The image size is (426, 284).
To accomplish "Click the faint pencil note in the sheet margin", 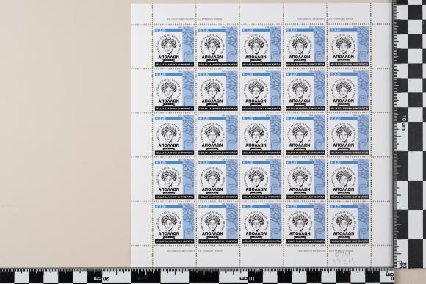I will [x=345, y=258].
